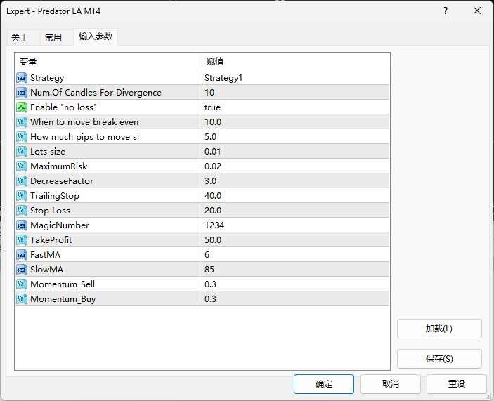Select the 输入参数 tab
The height and width of the screenshot is (401, 494).
(96, 37)
